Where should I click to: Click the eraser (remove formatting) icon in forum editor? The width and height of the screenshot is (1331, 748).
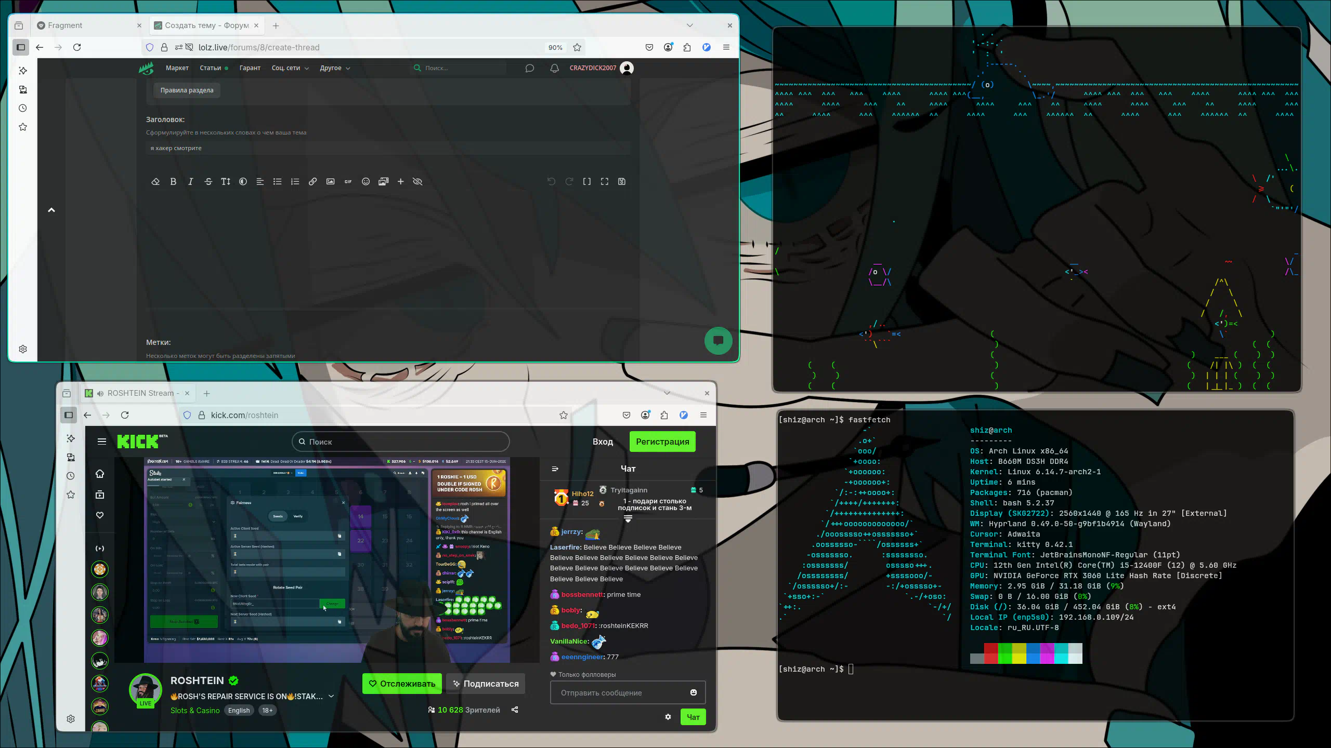[x=155, y=181]
